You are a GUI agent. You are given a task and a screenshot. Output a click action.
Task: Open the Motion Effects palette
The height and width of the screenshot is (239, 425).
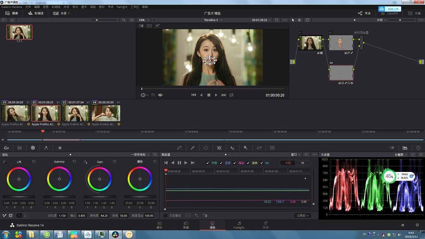[x=60, y=148]
